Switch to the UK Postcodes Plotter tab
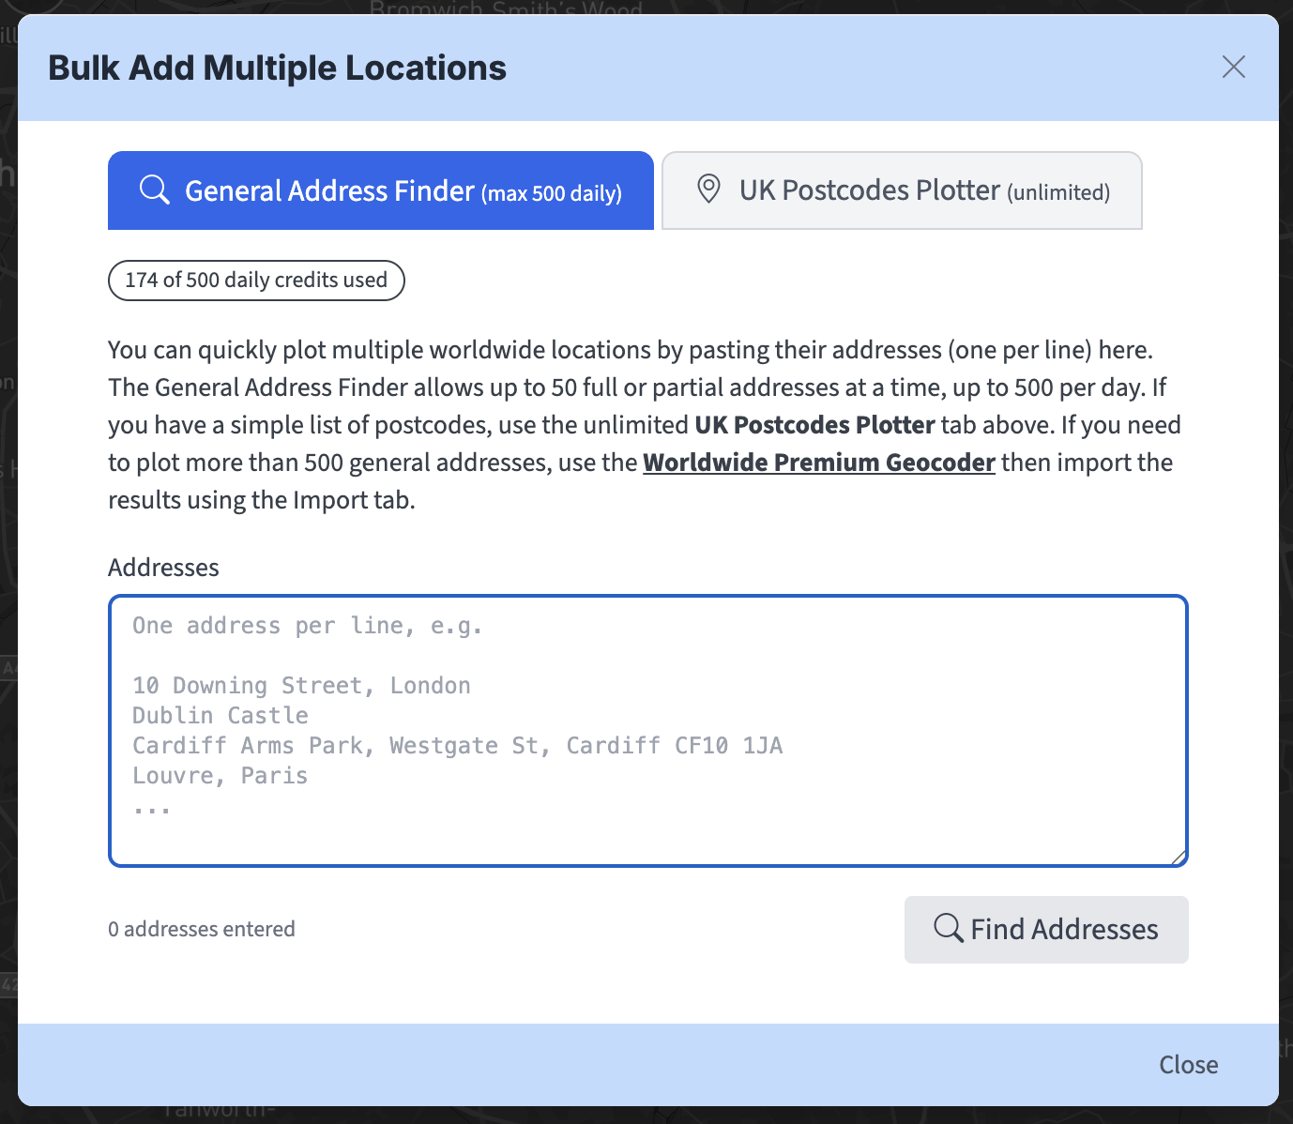Image resolution: width=1293 pixels, height=1124 pixels. (901, 190)
